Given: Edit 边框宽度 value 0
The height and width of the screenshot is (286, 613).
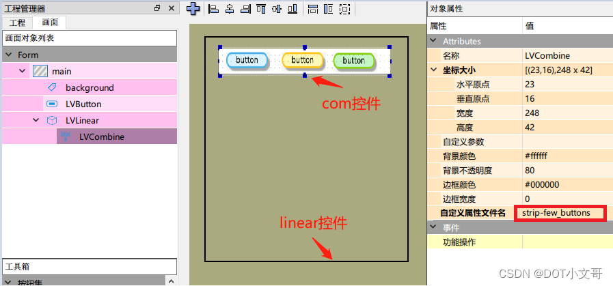Looking at the screenshot, I should click(568, 199).
